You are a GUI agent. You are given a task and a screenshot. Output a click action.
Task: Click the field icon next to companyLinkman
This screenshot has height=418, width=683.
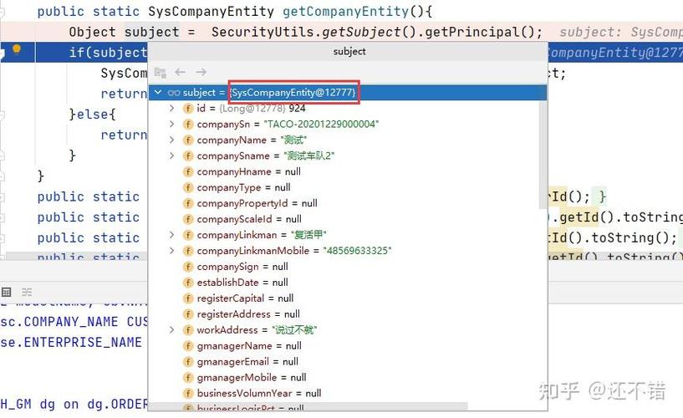[188, 235]
